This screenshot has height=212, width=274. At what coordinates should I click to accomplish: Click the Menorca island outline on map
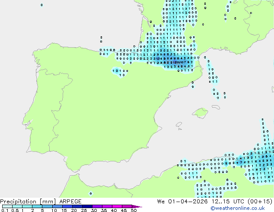pos(216,107)
